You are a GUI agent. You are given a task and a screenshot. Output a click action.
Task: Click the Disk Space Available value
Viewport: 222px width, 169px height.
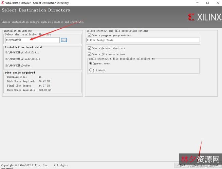pos(44,90)
